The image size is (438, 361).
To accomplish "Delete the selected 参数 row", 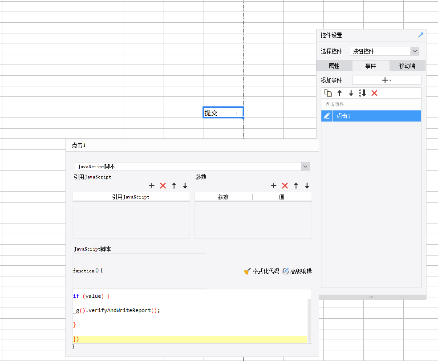I will tap(285, 186).
